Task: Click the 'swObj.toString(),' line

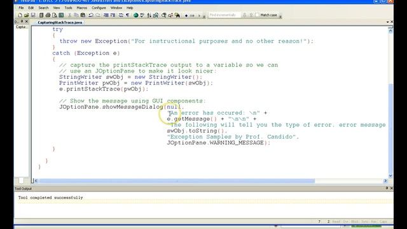Action: point(197,131)
